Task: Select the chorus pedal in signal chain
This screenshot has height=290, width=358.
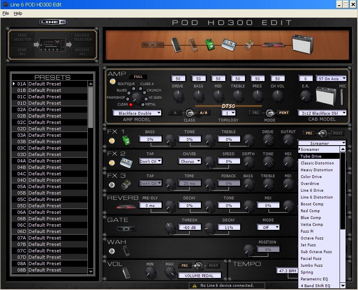Action: click(x=229, y=45)
